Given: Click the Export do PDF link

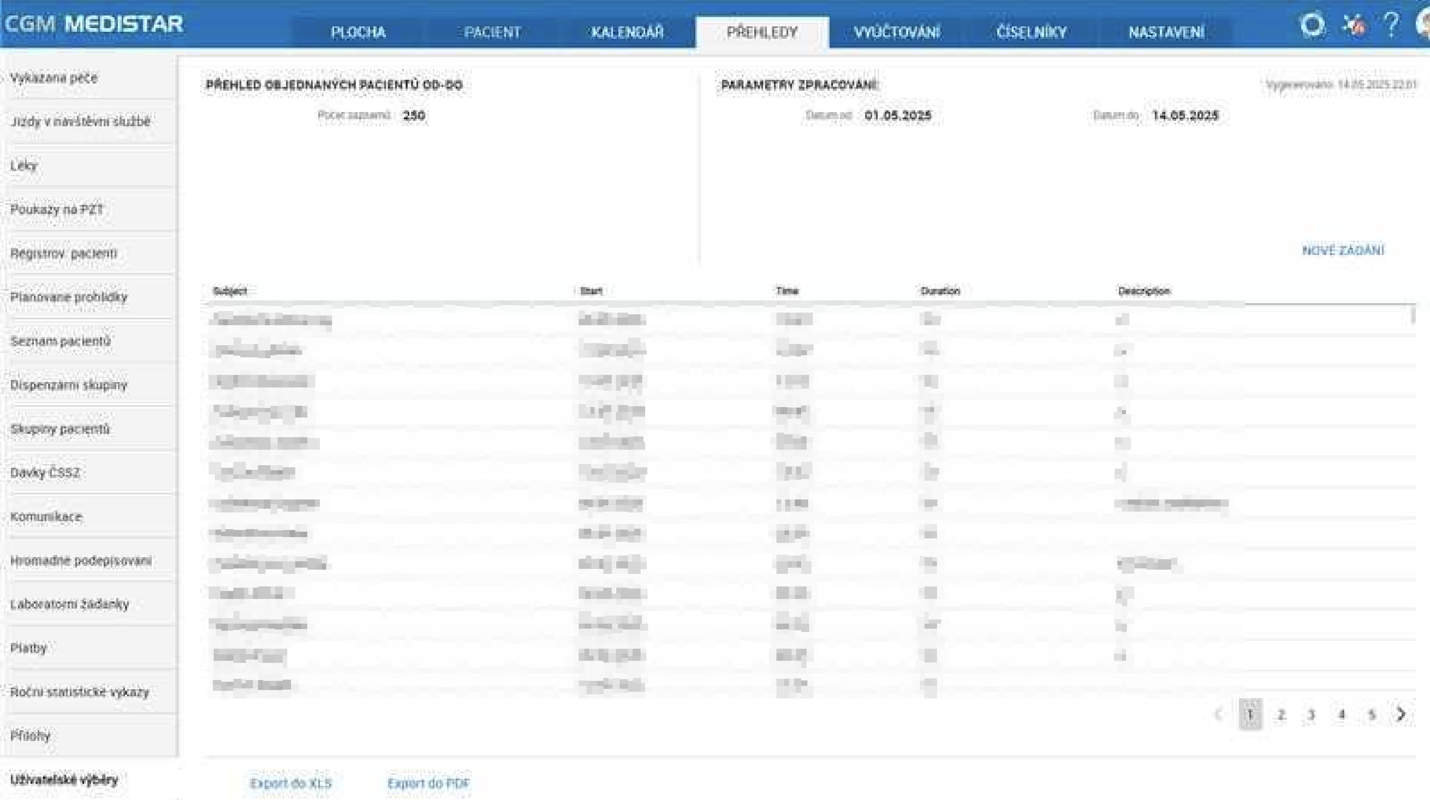Looking at the screenshot, I should (x=429, y=783).
